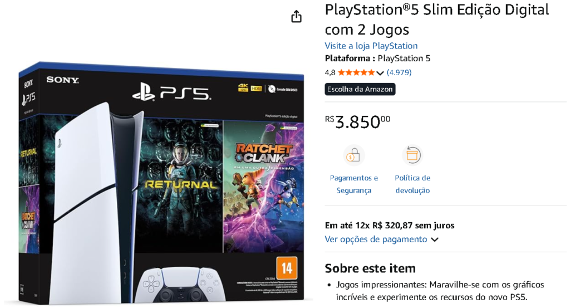
Task: Click the product title PlayStation 5 Slim
Action: click(436, 19)
